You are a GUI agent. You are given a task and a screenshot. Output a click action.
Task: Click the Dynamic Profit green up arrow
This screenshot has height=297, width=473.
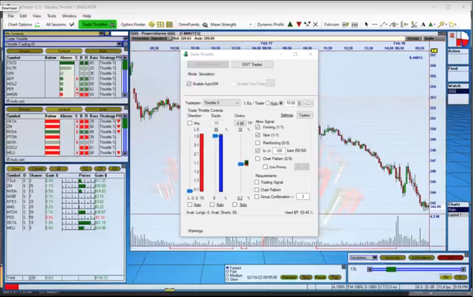coord(290,24)
